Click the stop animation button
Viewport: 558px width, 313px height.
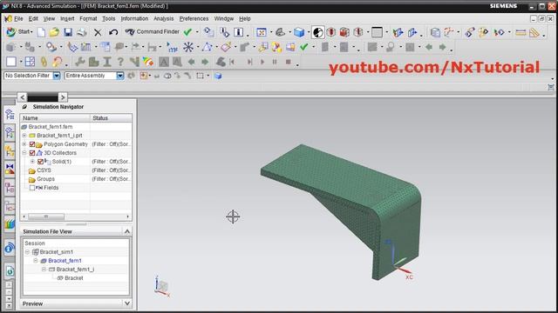click(x=289, y=62)
